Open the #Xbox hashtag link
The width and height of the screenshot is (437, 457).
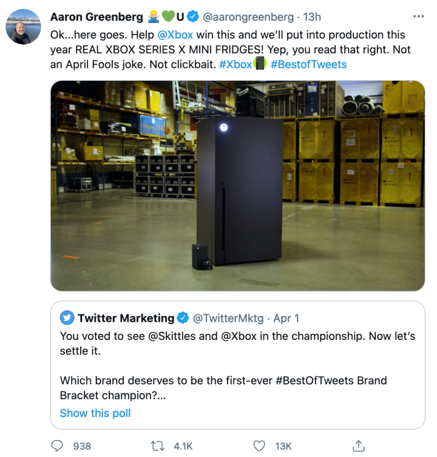(x=234, y=64)
